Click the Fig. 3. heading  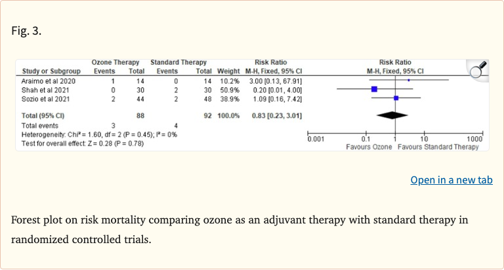point(26,30)
